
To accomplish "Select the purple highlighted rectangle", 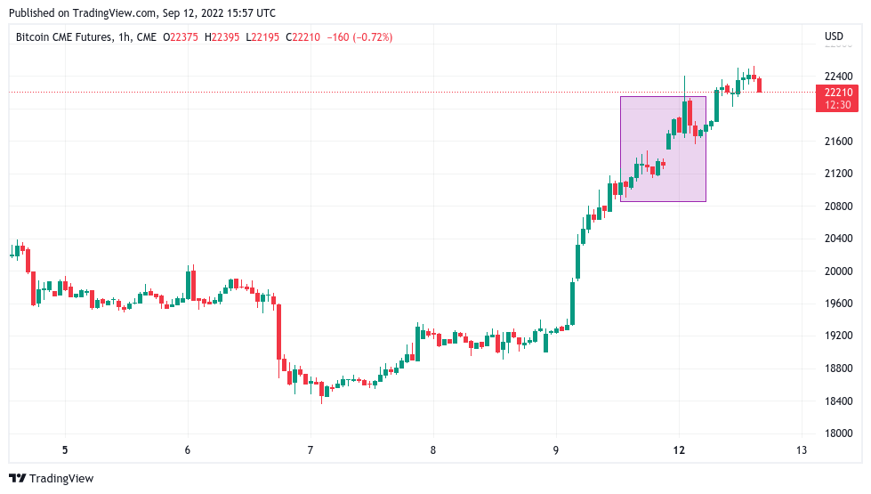I will point(663,149).
